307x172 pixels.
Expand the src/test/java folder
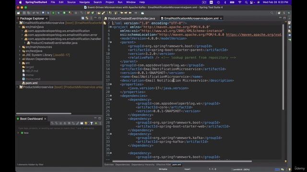[20, 51]
